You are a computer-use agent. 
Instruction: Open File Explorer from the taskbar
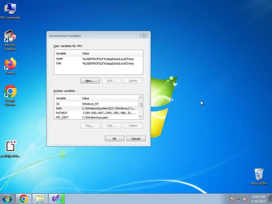(x=40, y=199)
